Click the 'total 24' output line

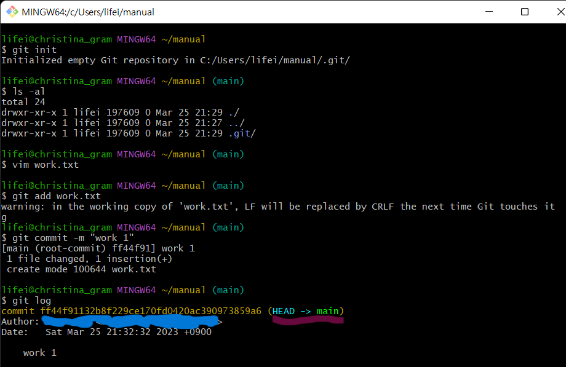pyautogui.click(x=23, y=102)
